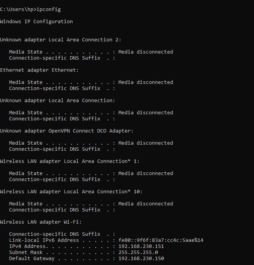
Task: Click the Local Area Connection* 1 heading
Action: pyautogui.click(x=70, y=161)
